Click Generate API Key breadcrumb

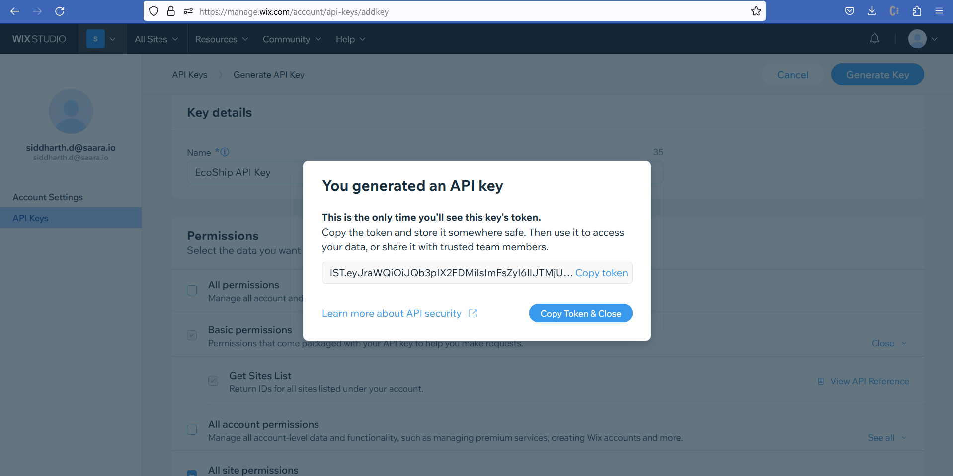point(269,75)
